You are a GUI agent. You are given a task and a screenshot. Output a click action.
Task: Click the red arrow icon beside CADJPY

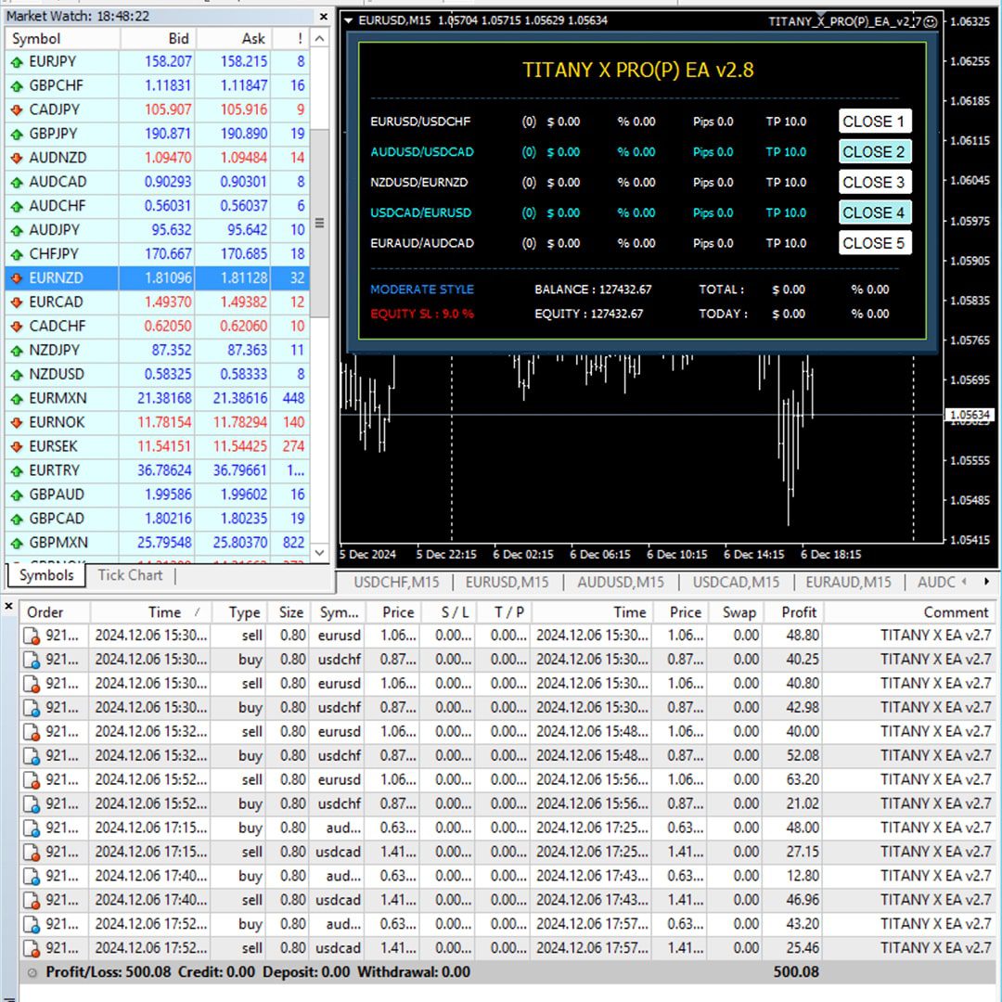[16, 110]
